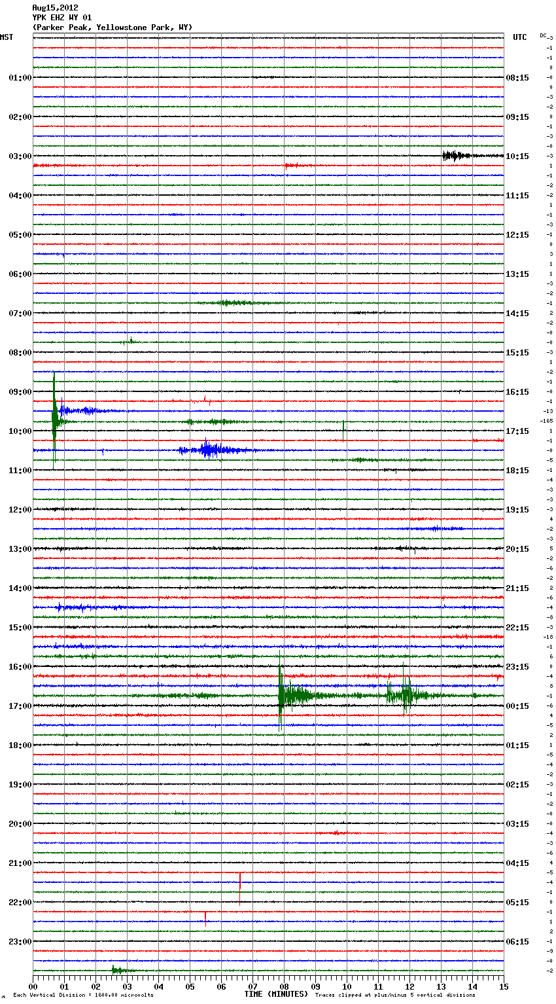
Task: Click minute tick label 08 on the axis
Action: click(x=285, y=986)
